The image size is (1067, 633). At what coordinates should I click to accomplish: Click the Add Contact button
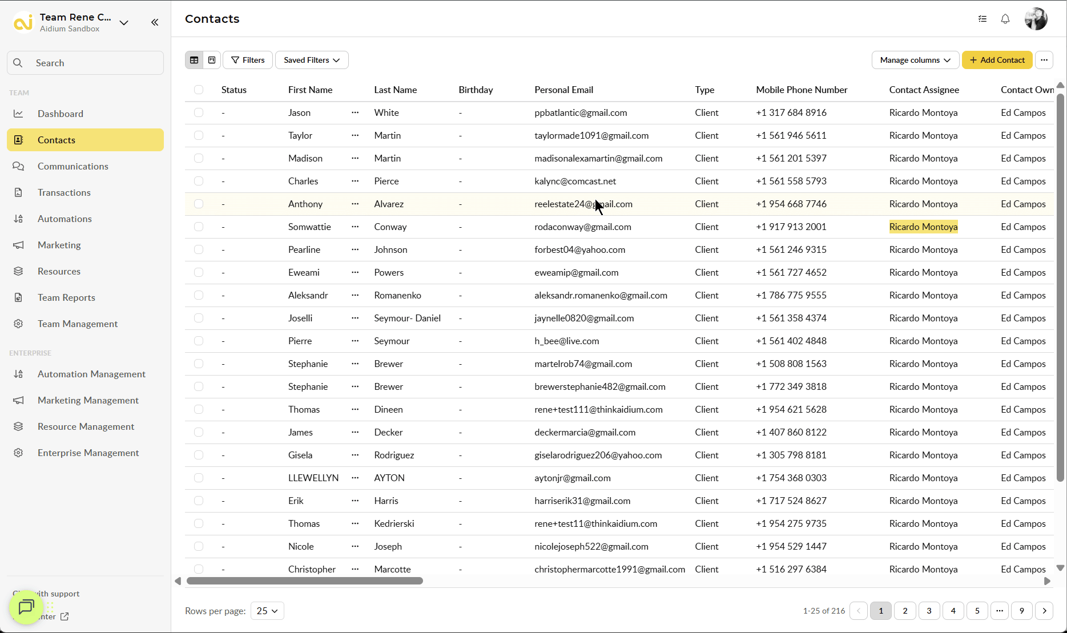[997, 60]
